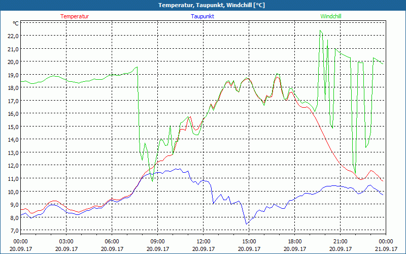
Task: Click the Temperatur peak near 15:00
Action: [x=248, y=78]
